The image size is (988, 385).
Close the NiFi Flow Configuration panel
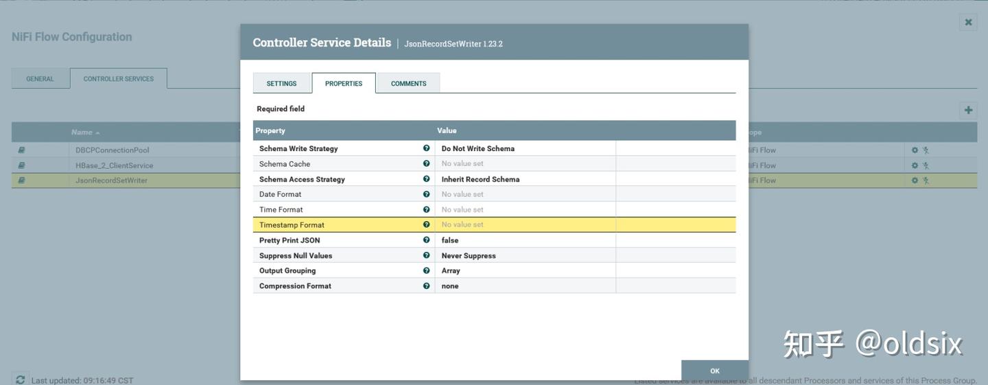click(968, 22)
